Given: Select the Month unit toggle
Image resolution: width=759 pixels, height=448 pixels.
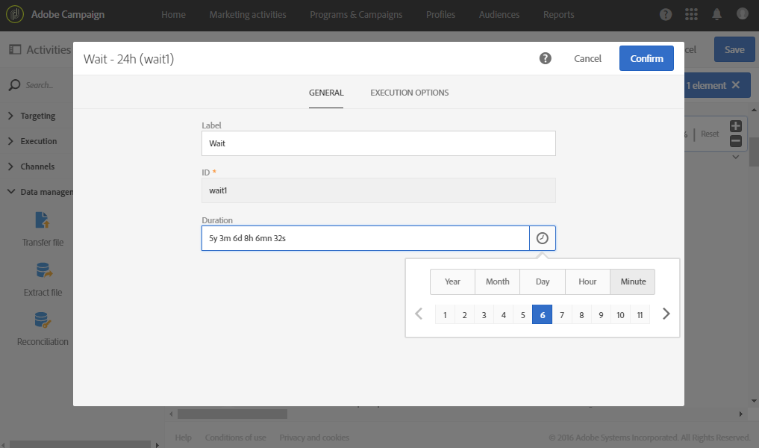Looking at the screenshot, I should point(498,281).
